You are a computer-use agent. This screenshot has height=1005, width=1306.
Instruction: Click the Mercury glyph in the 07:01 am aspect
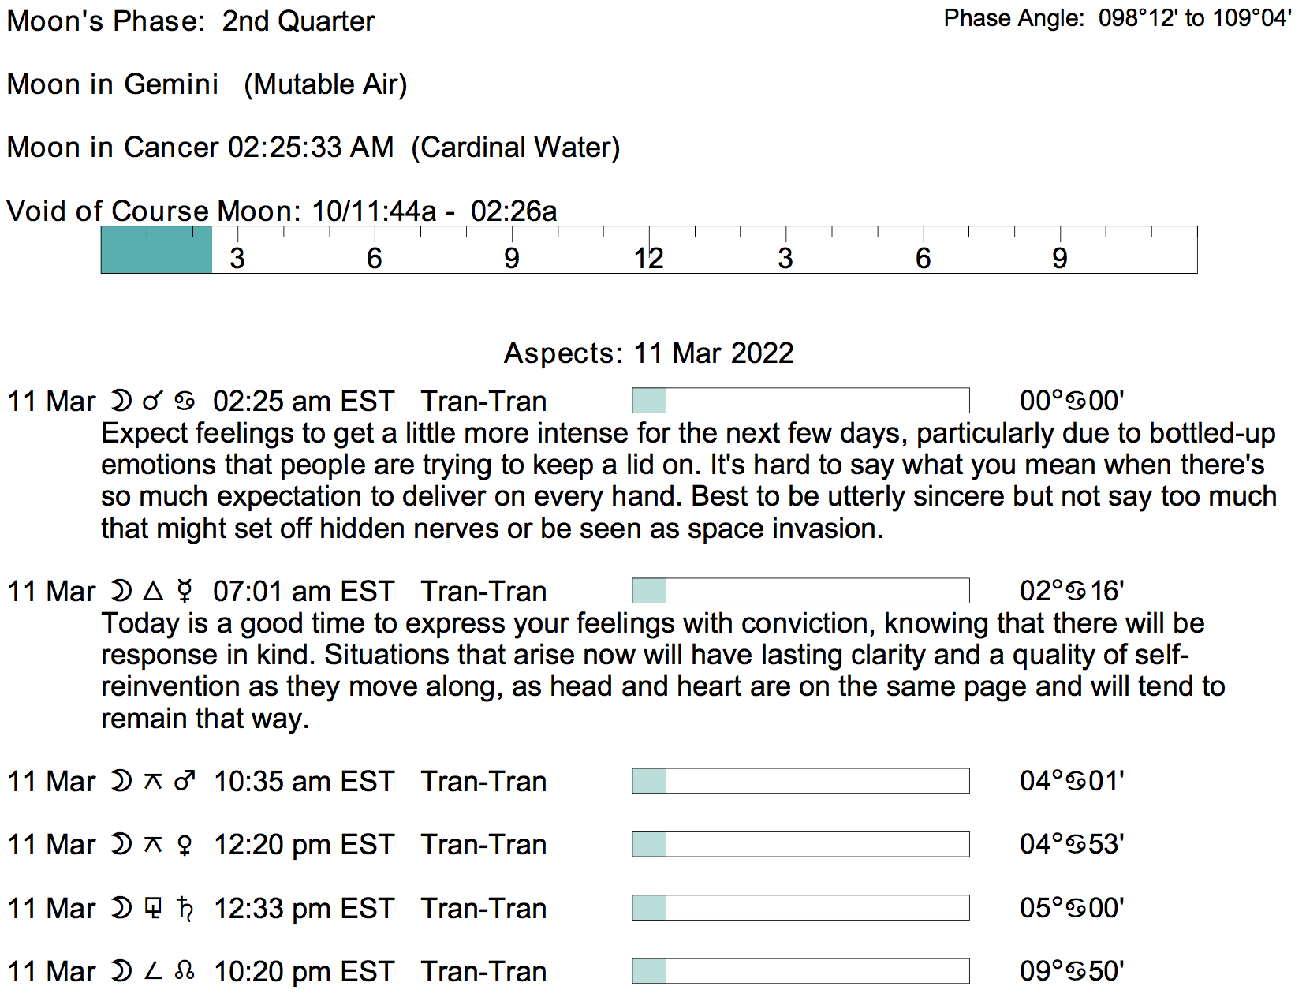pyautogui.click(x=185, y=591)
